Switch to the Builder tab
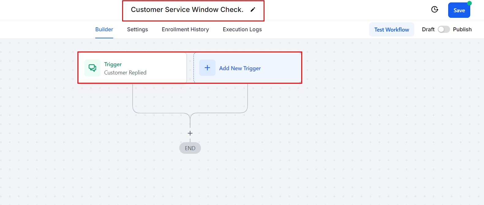The image size is (484, 205). [104, 29]
